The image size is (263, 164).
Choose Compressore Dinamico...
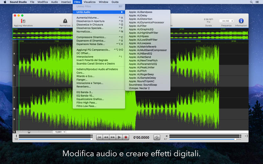tap(99, 37)
